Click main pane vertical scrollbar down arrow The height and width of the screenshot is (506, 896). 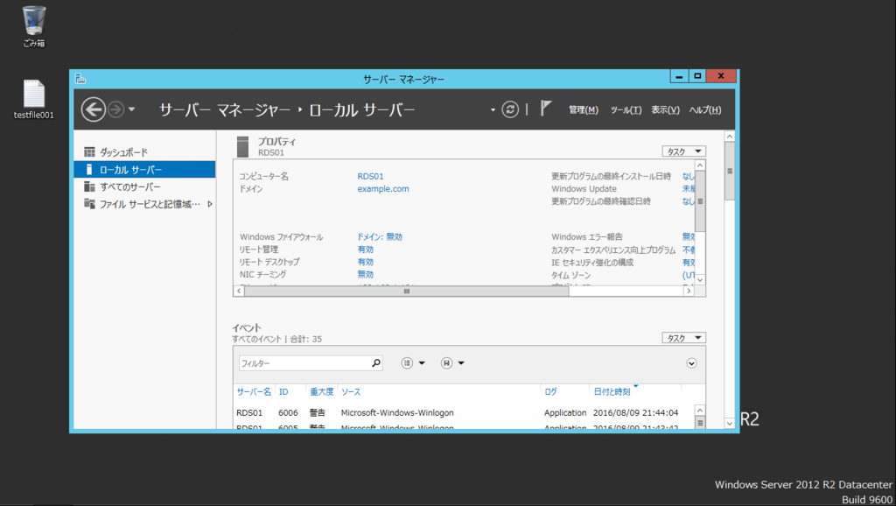click(x=729, y=423)
